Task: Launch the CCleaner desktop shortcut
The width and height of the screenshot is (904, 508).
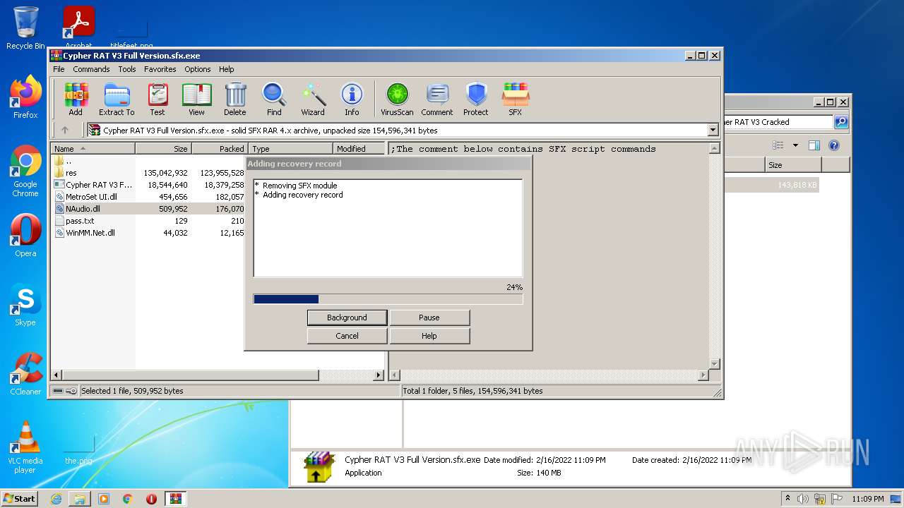Action: [25, 374]
